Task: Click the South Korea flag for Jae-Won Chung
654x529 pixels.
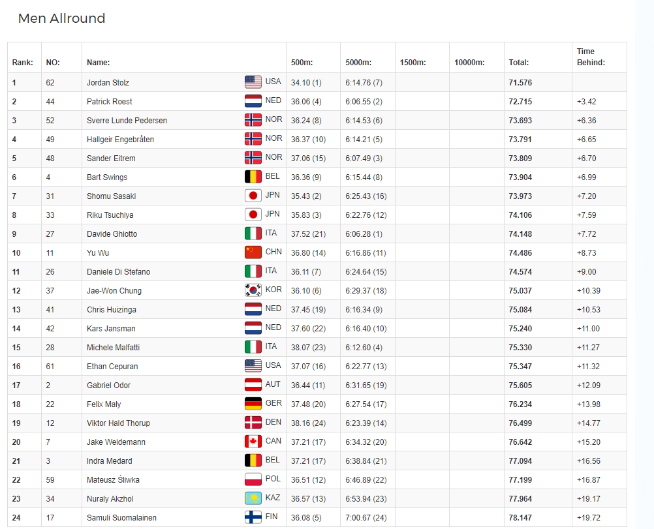Action: [x=253, y=290]
